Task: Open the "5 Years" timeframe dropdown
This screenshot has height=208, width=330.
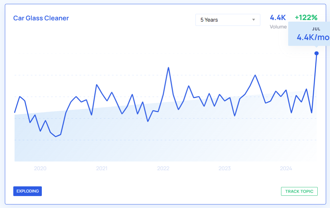Action: point(228,20)
